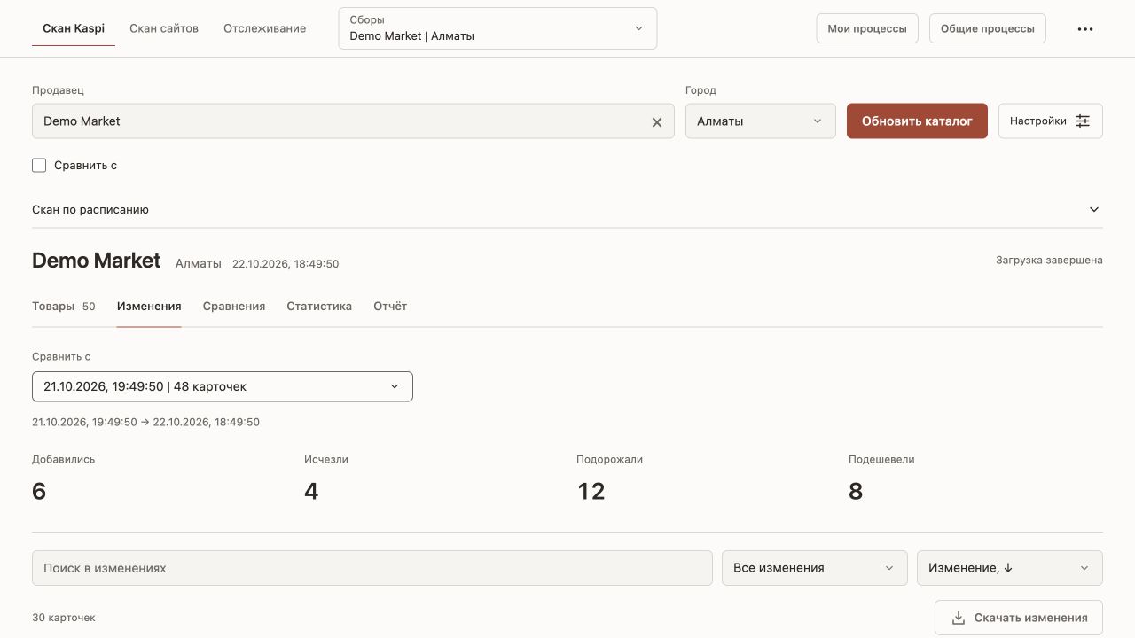Screen dimensions: 1135x638
Task: Open the 'Изменение, ↓' sort dropdown
Action: click(x=1010, y=568)
